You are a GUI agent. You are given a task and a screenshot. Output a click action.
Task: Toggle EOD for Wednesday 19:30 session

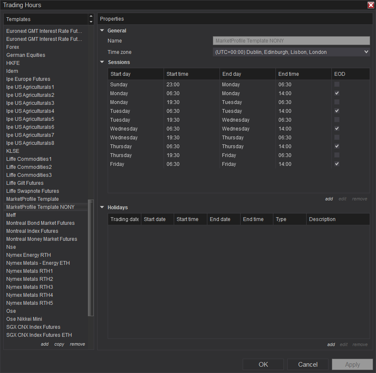337,138
